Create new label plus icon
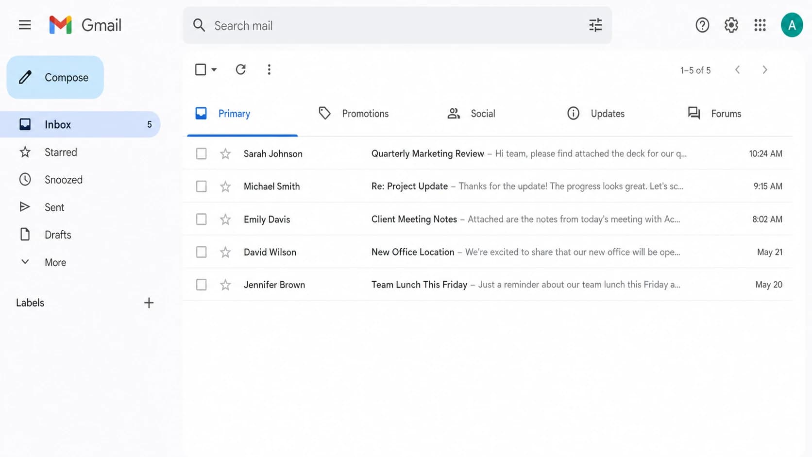Image resolution: width=812 pixels, height=457 pixels. pyautogui.click(x=149, y=303)
